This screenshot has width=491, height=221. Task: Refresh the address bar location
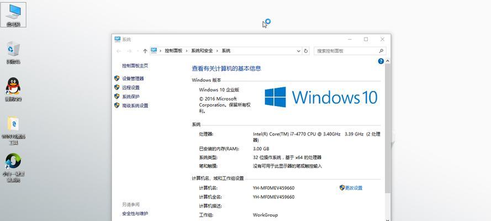point(306,51)
